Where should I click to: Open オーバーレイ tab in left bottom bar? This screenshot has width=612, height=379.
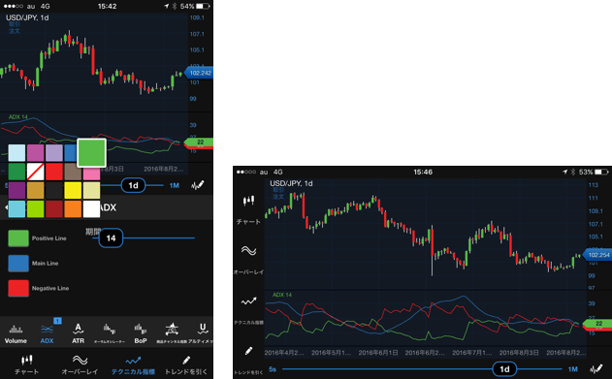pyautogui.click(x=80, y=364)
